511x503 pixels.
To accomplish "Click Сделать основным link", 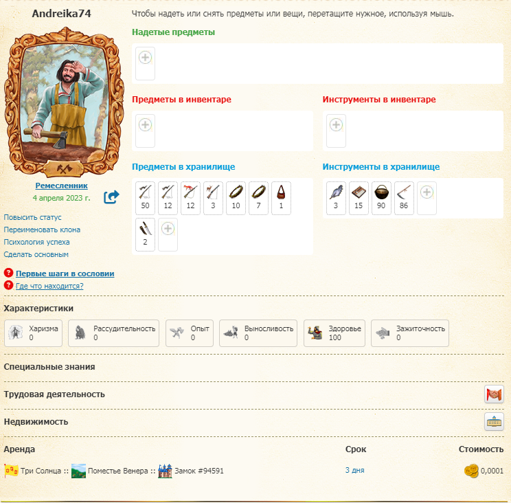I will (x=36, y=255).
